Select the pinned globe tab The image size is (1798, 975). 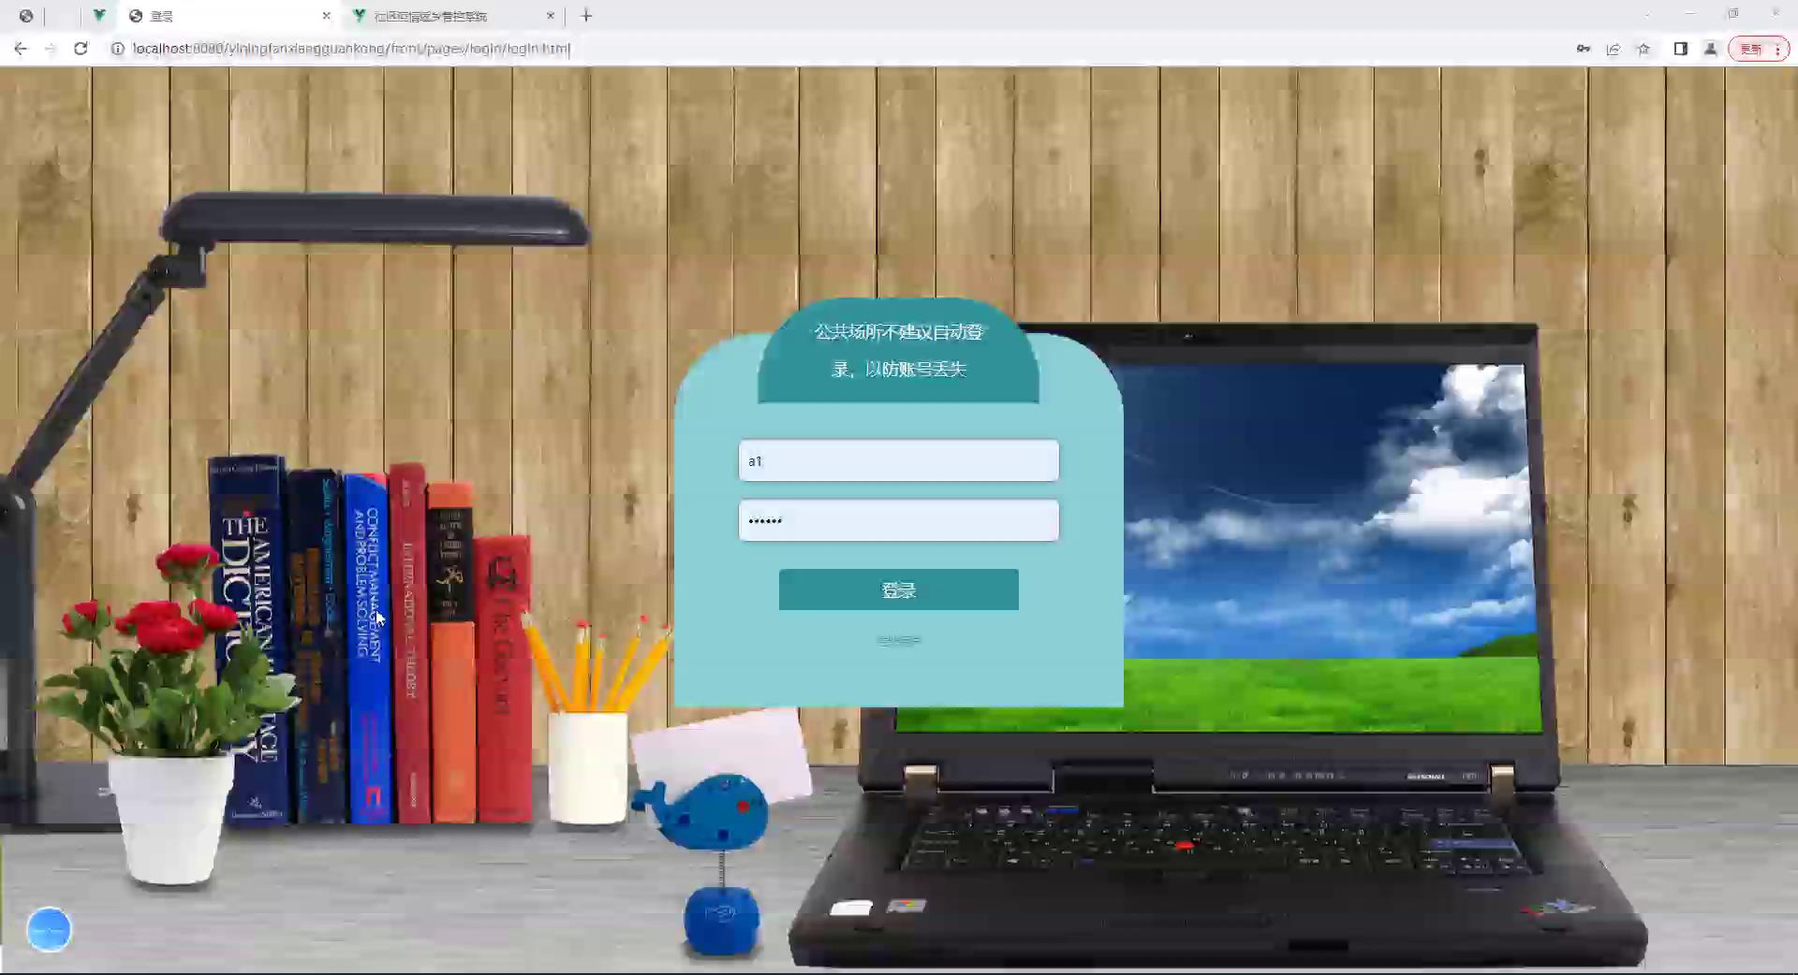pyautogui.click(x=26, y=16)
